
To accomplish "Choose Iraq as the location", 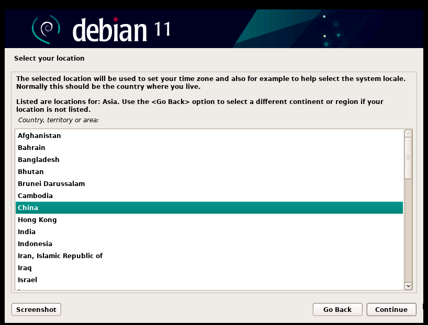I will [209, 268].
